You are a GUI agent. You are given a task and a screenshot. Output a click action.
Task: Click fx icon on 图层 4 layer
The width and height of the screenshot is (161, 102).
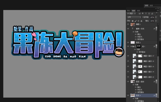(x=154, y=95)
